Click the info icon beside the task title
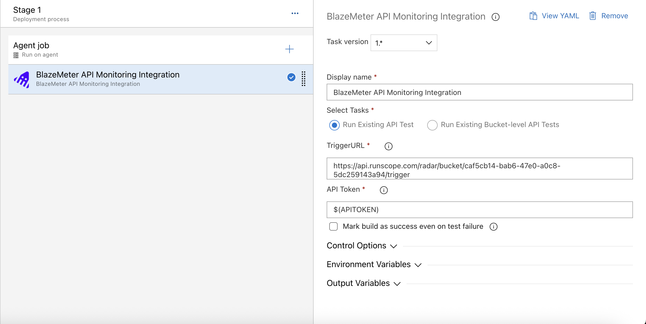 point(495,17)
